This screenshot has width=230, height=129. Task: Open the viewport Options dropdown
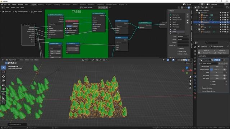[x=189, y=63]
